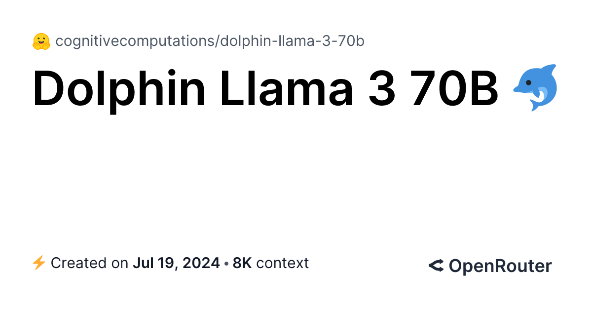Screen dimensions: 592x311
Task: Open the OpenRouter brand name text
Action: pos(500,266)
